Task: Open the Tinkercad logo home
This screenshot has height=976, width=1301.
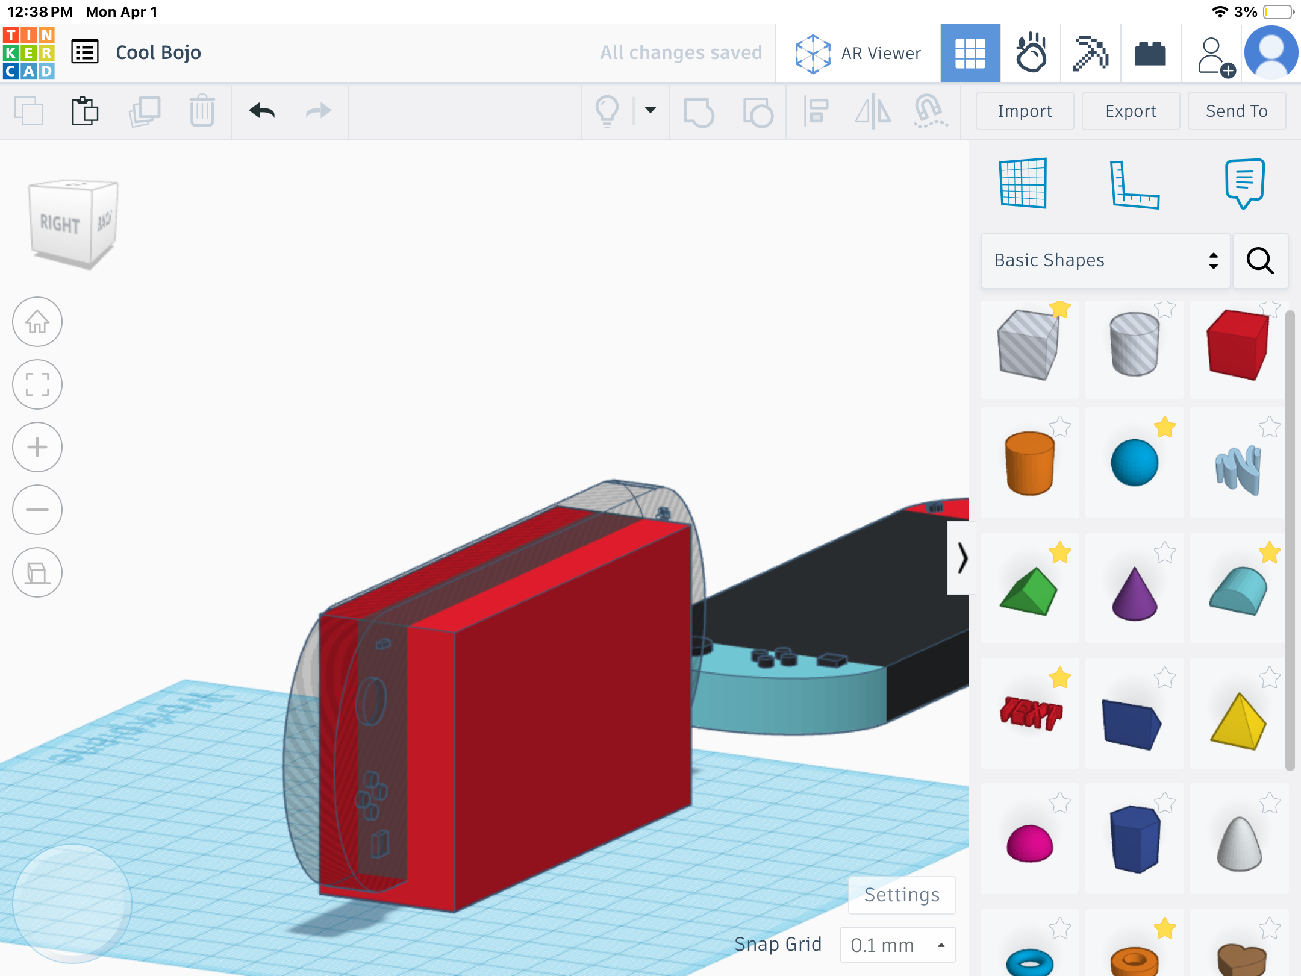Action: [29, 52]
